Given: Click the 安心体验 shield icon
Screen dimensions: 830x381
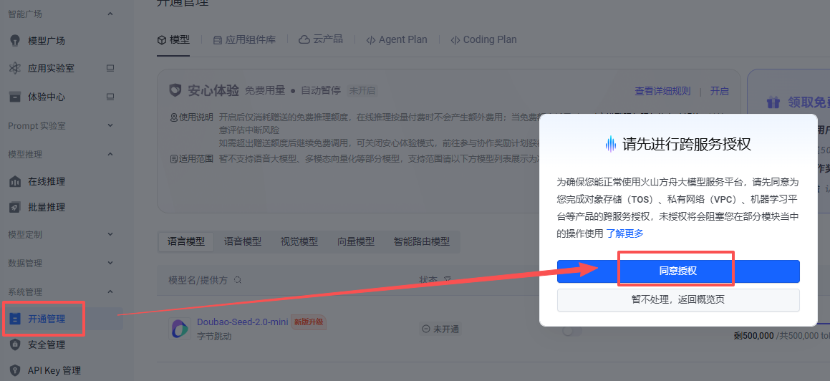Looking at the screenshot, I should click(x=175, y=90).
